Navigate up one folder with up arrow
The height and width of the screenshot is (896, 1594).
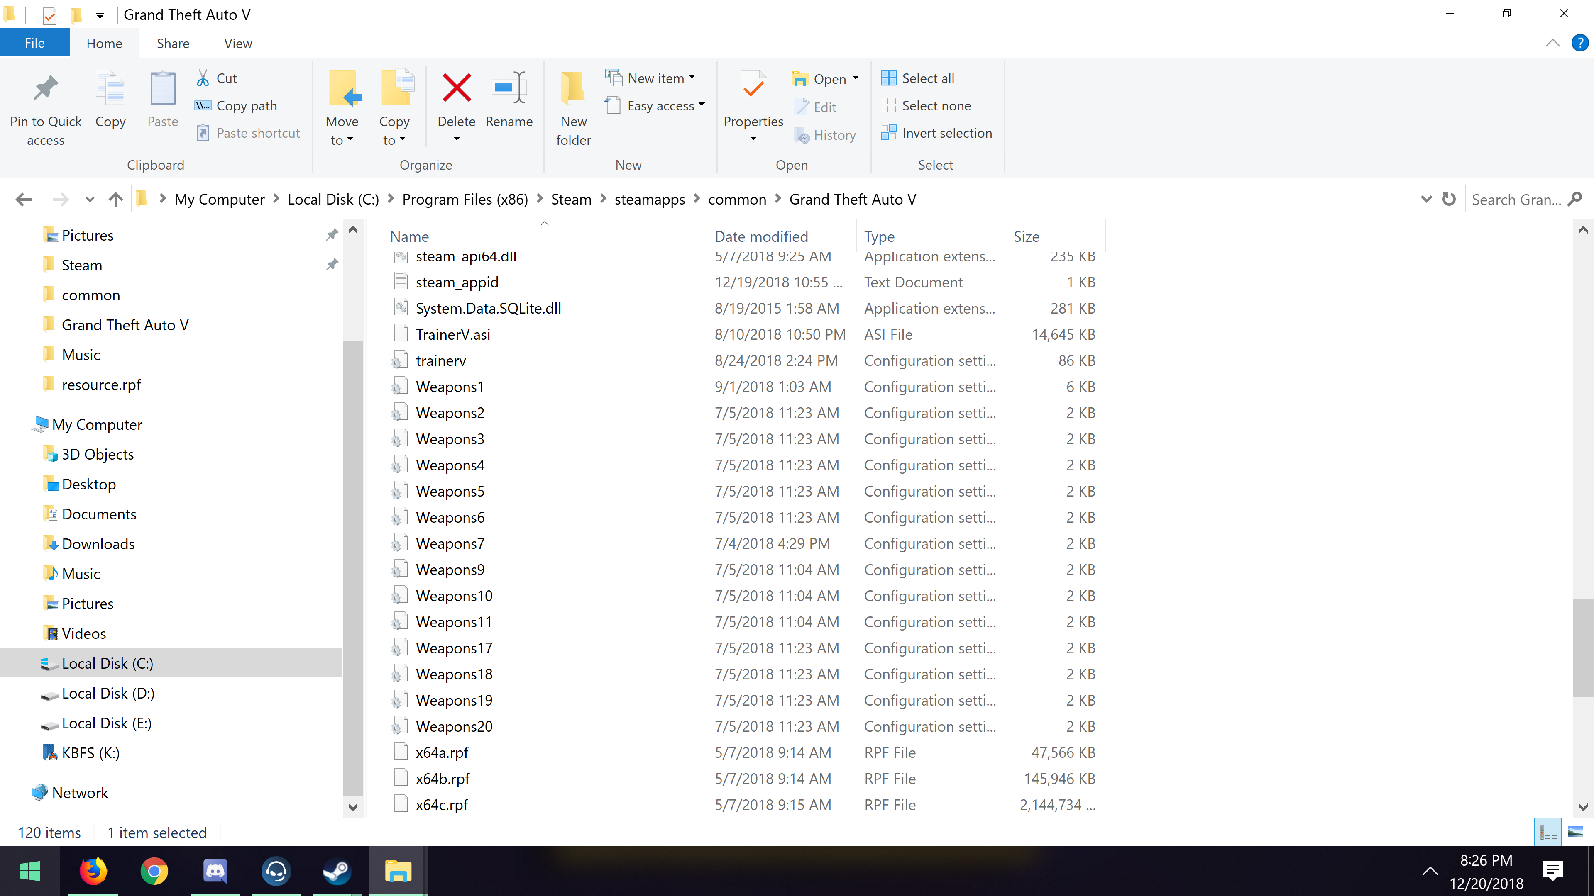click(116, 199)
